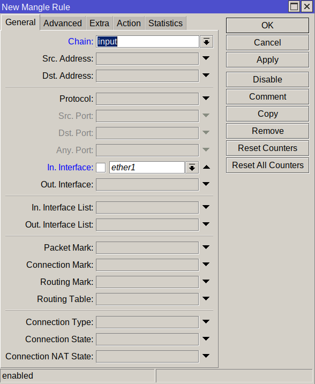Click the Disable button

click(x=267, y=80)
